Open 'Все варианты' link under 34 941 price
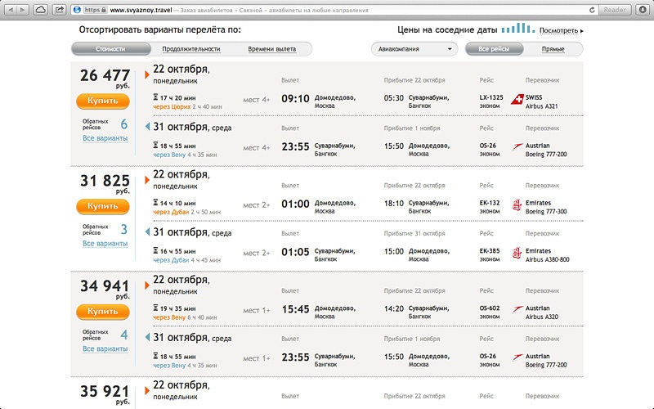This screenshot has height=409, width=654. (x=105, y=348)
